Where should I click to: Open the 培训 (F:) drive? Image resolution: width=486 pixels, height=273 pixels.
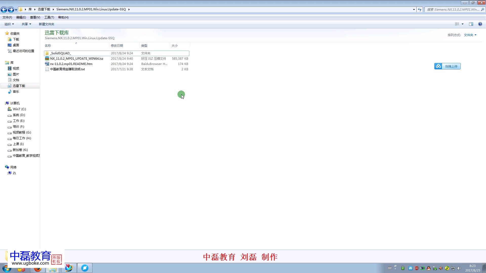coord(18,126)
